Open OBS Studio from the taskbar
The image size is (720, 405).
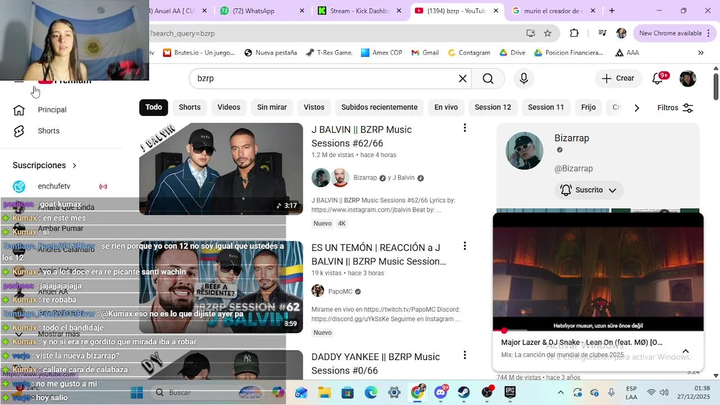tap(487, 392)
